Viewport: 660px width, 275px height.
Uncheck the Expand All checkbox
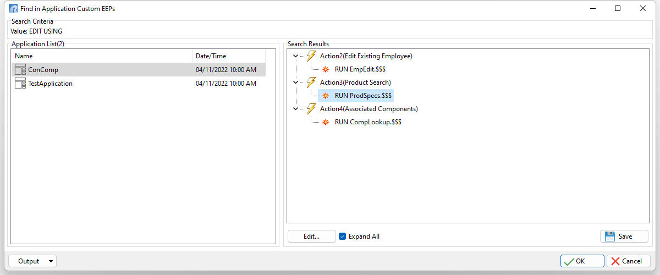pos(343,237)
